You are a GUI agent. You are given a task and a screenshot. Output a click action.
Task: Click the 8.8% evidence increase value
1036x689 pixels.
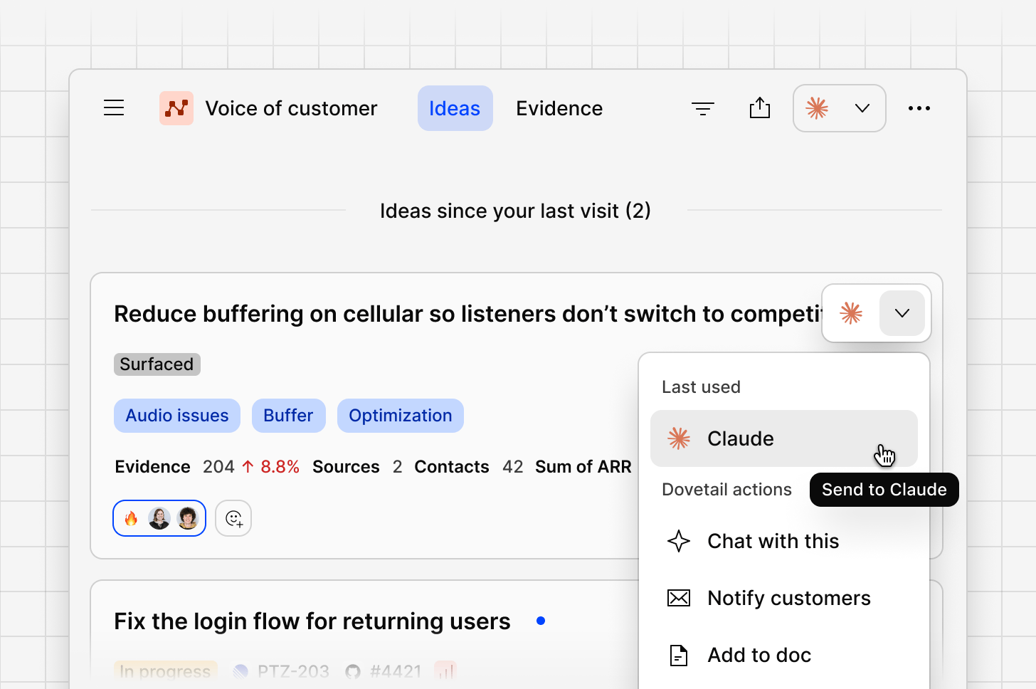(280, 467)
